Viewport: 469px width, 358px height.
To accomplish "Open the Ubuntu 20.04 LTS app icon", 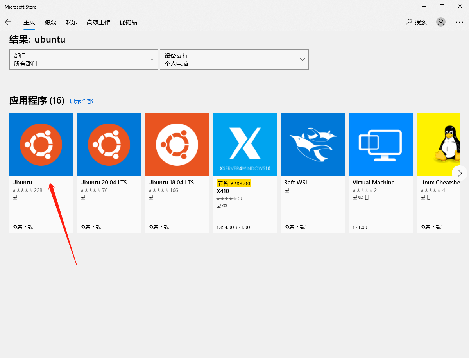I will (109, 145).
